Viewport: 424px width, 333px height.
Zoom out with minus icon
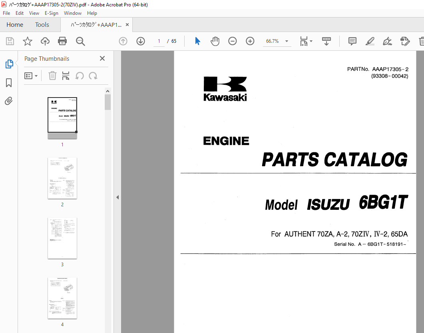(x=233, y=41)
